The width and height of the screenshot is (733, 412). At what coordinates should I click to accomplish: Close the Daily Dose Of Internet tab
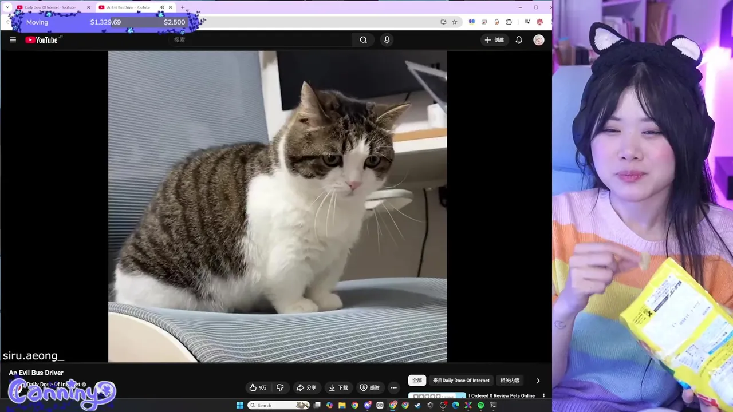(x=88, y=7)
